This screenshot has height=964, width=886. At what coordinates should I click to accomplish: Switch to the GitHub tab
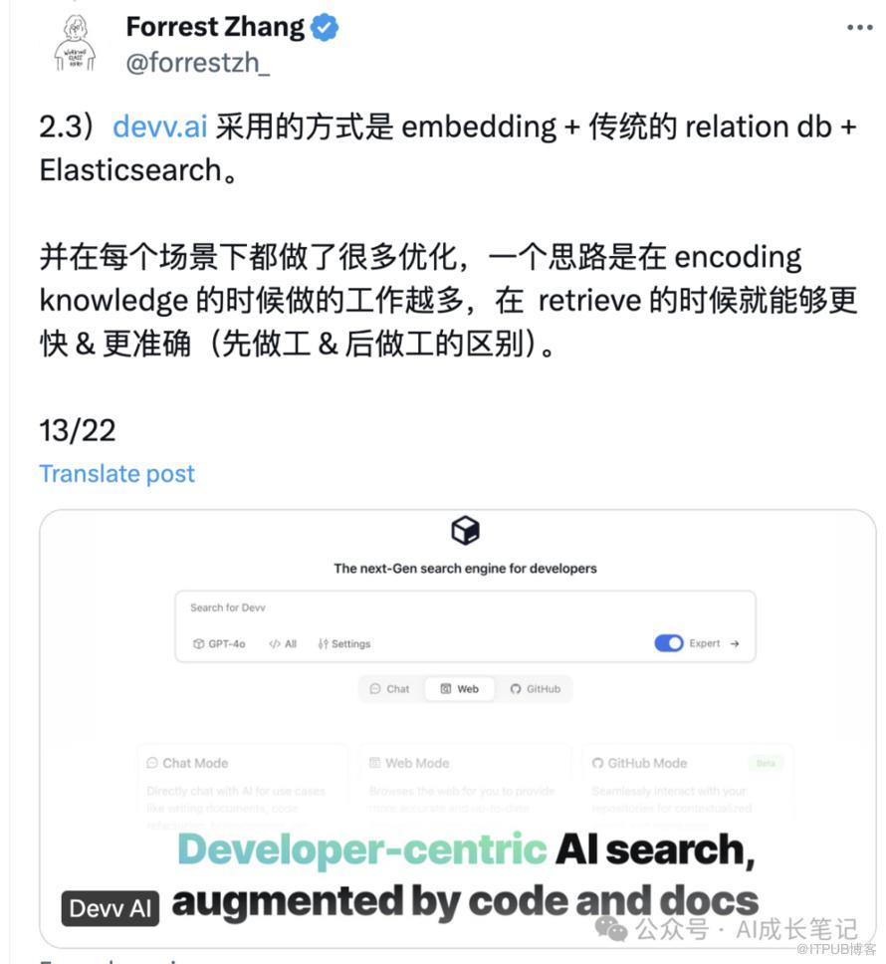point(536,688)
